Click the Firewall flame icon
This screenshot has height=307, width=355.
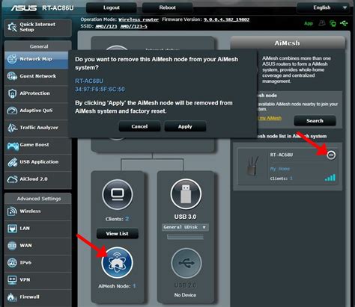[x=11, y=297]
